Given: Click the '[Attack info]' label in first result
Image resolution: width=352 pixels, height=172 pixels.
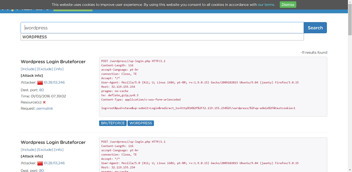Looking at the screenshot, I should tap(32, 76).
